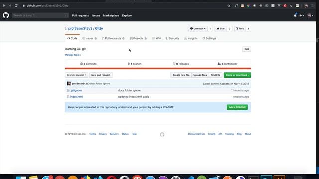
Task: Open the footer Status link
Action: [x=125, y=134]
